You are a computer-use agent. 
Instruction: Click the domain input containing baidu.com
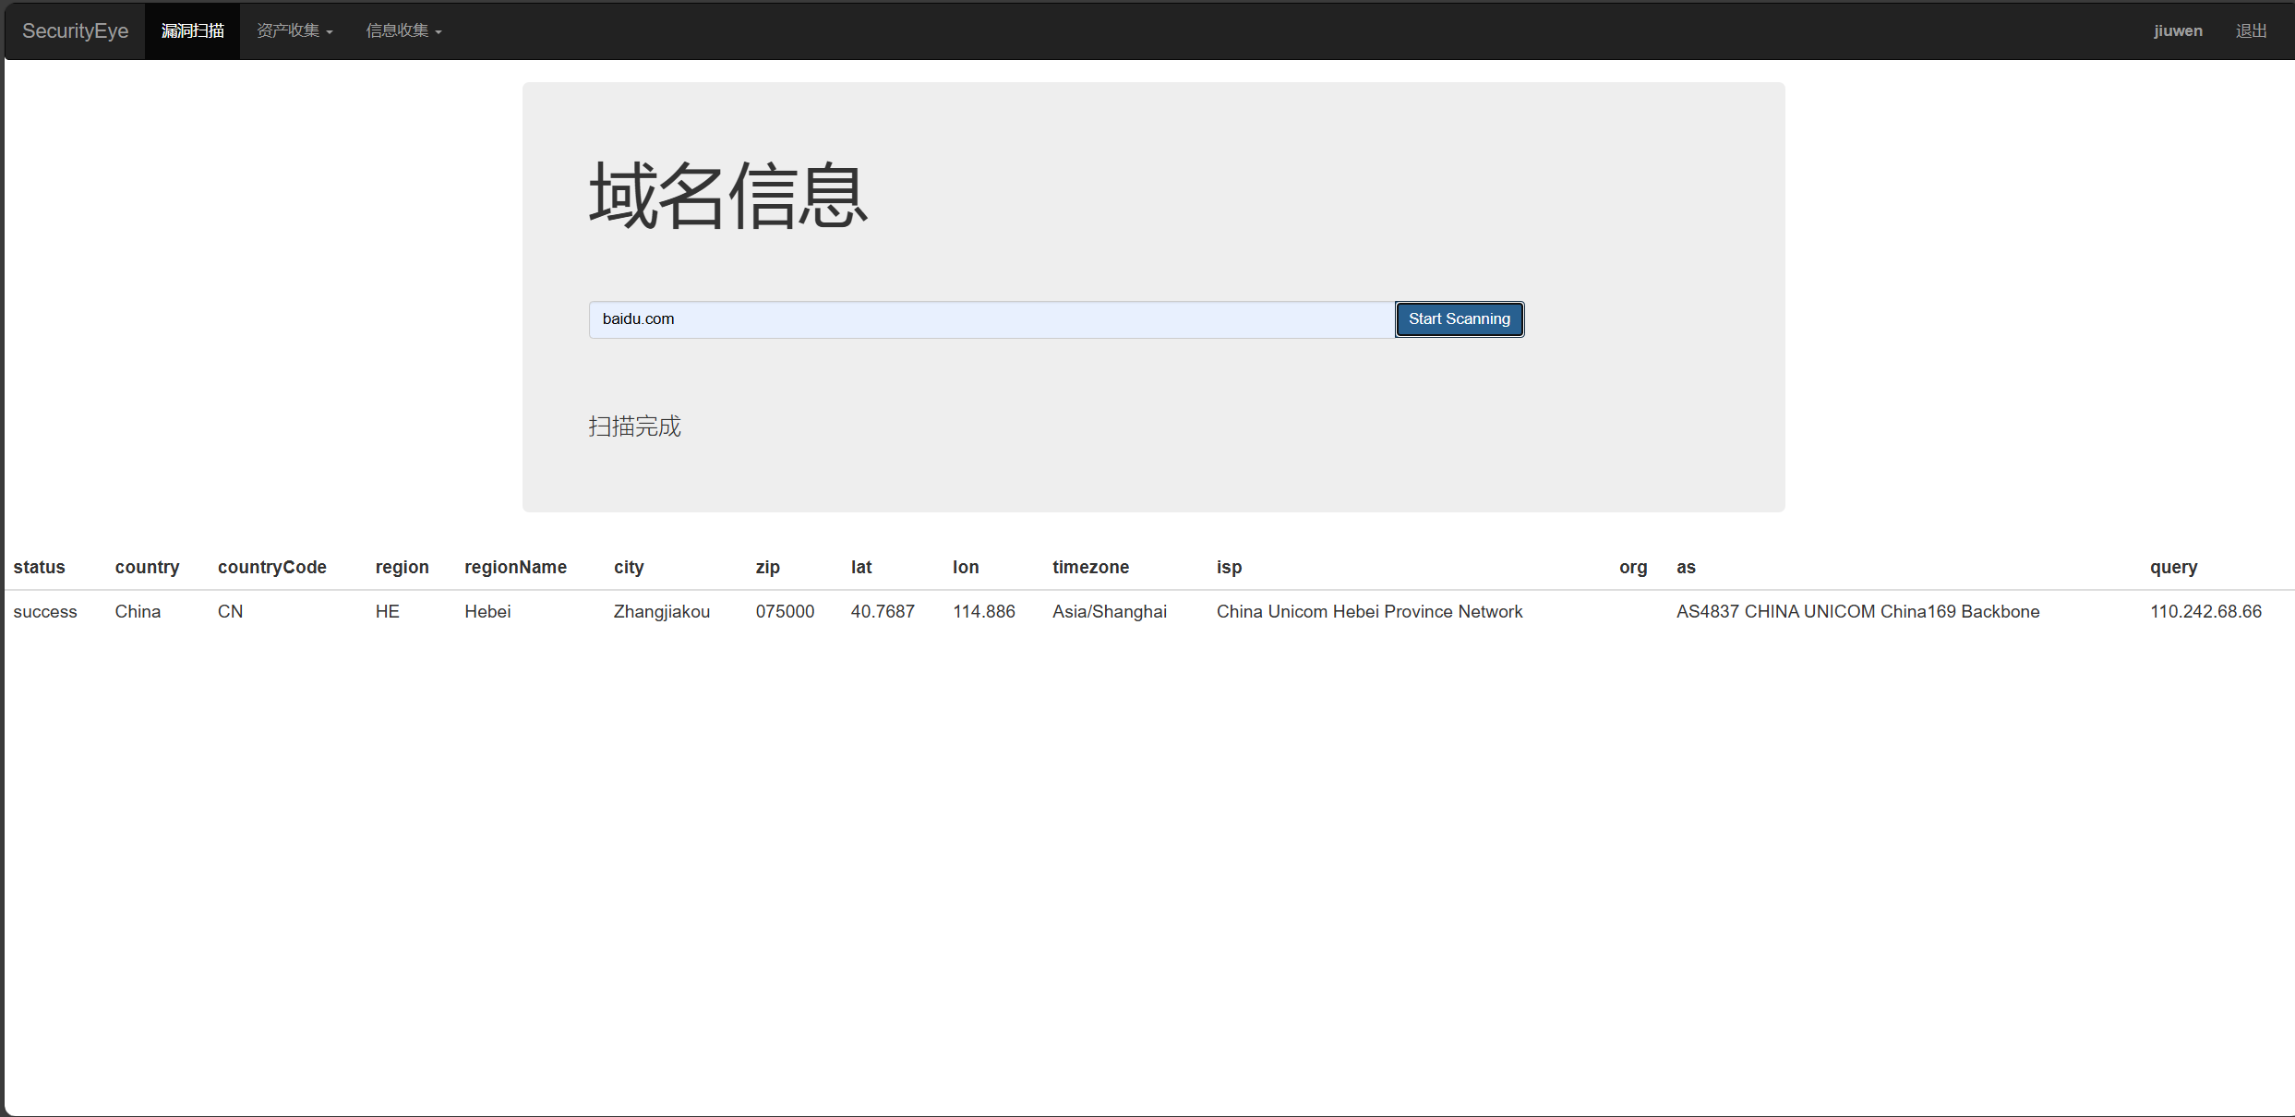tap(990, 318)
